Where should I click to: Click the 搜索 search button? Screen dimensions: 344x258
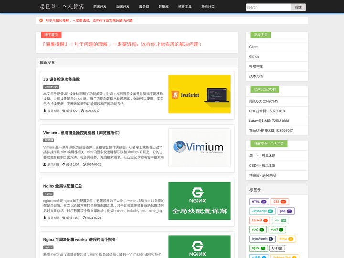299,7
